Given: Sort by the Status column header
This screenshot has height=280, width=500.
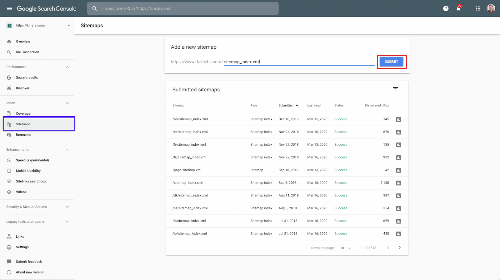Looking at the screenshot, I should click(x=339, y=105).
